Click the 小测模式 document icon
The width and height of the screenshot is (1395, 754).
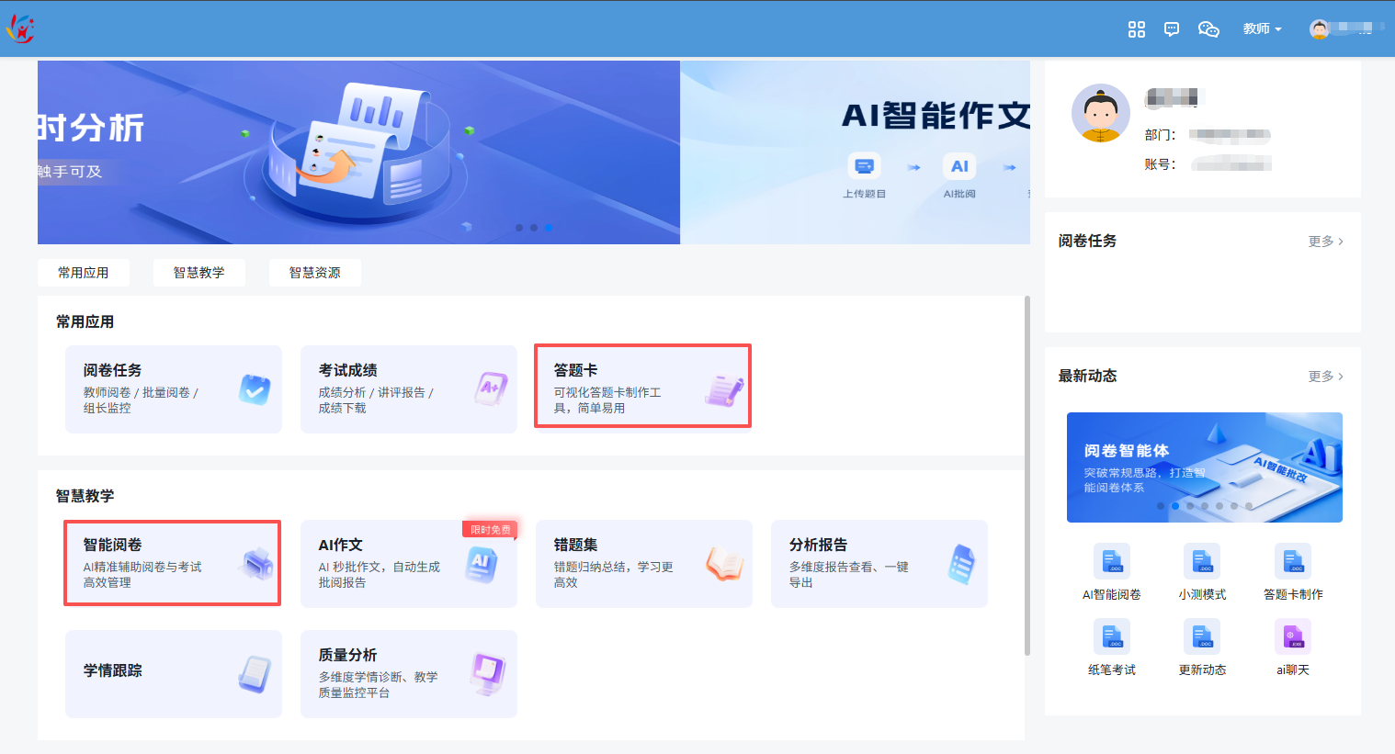click(1201, 561)
